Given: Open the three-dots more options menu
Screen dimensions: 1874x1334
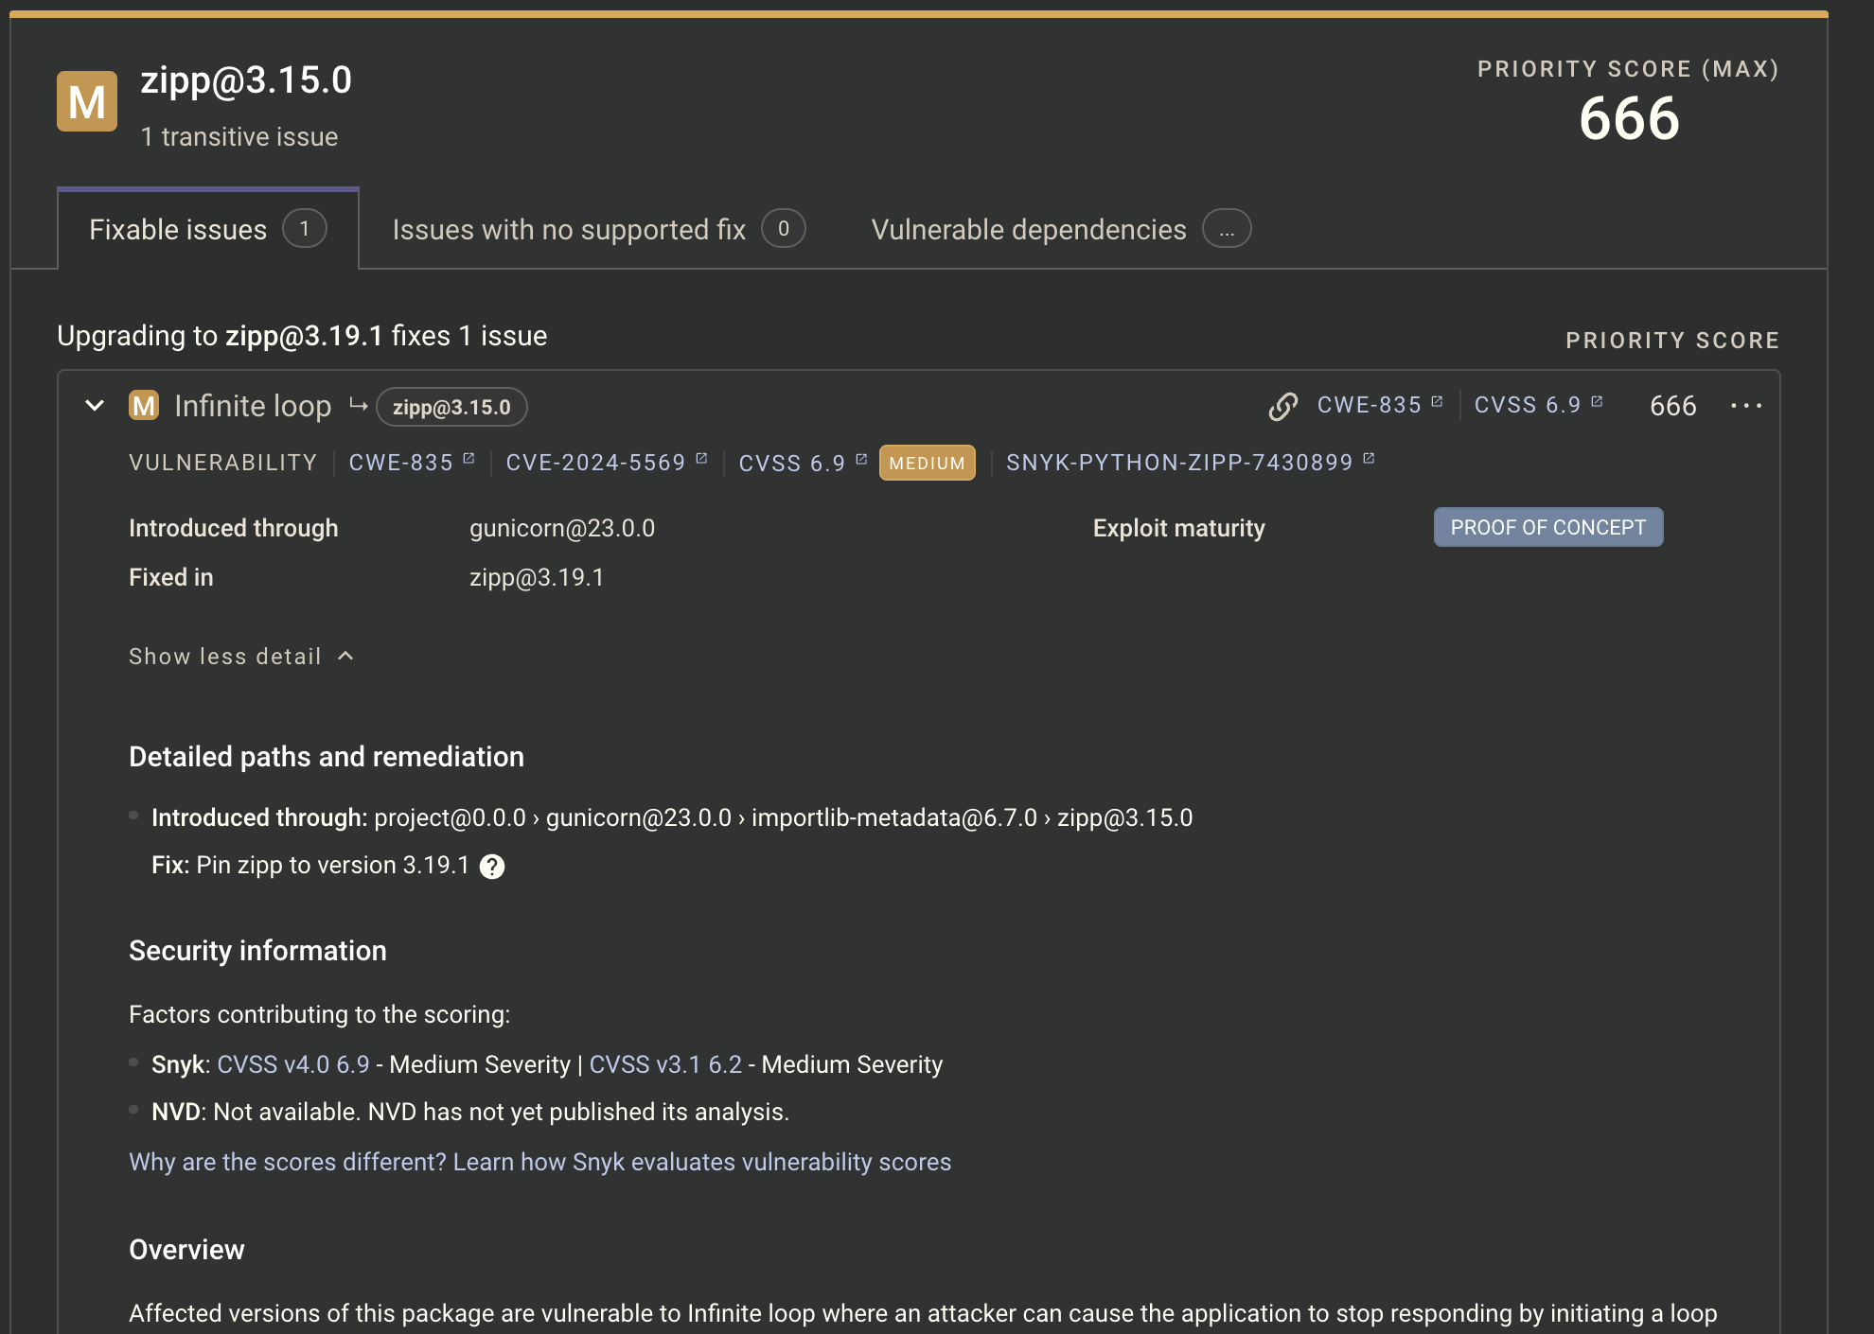Looking at the screenshot, I should (1746, 406).
